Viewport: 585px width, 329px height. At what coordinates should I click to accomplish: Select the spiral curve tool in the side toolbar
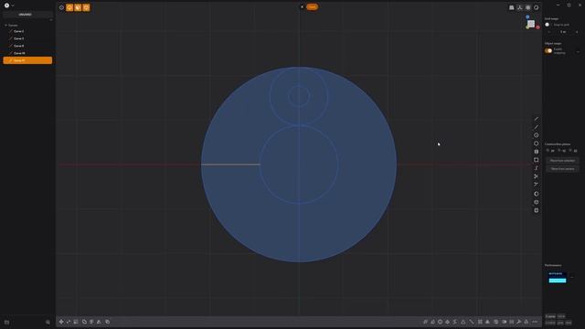(x=537, y=168)
